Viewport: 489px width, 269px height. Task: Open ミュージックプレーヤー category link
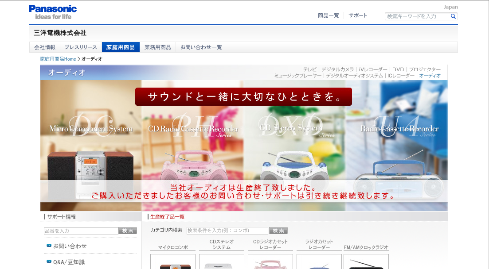pyautogui.click(x=298, y=76)
